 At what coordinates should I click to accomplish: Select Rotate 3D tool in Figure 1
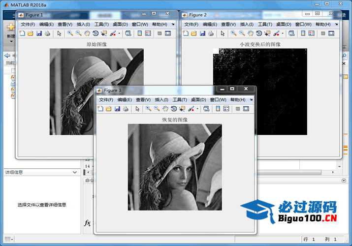(96, 33)
